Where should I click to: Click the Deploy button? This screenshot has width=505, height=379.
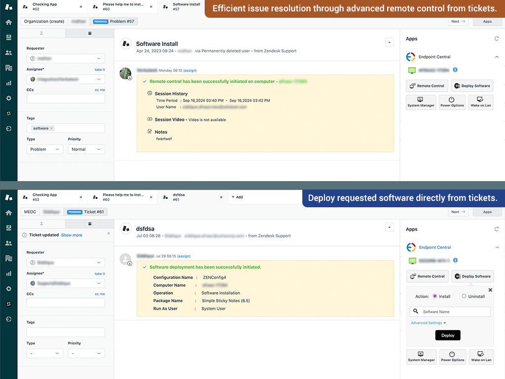[447, 335]
